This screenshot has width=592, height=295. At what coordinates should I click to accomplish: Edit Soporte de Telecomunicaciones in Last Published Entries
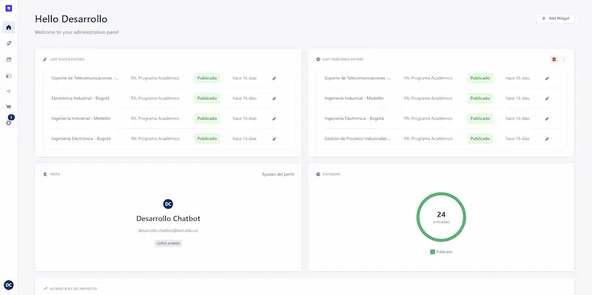point(547,78)
